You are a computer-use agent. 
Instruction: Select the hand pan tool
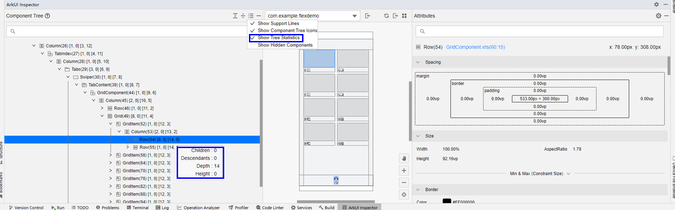point(404,158)
